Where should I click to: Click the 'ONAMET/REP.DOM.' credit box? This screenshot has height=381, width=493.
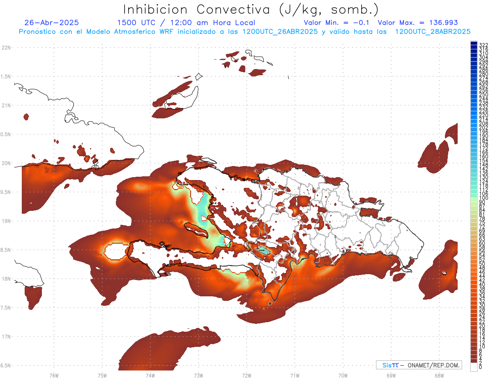419,365
